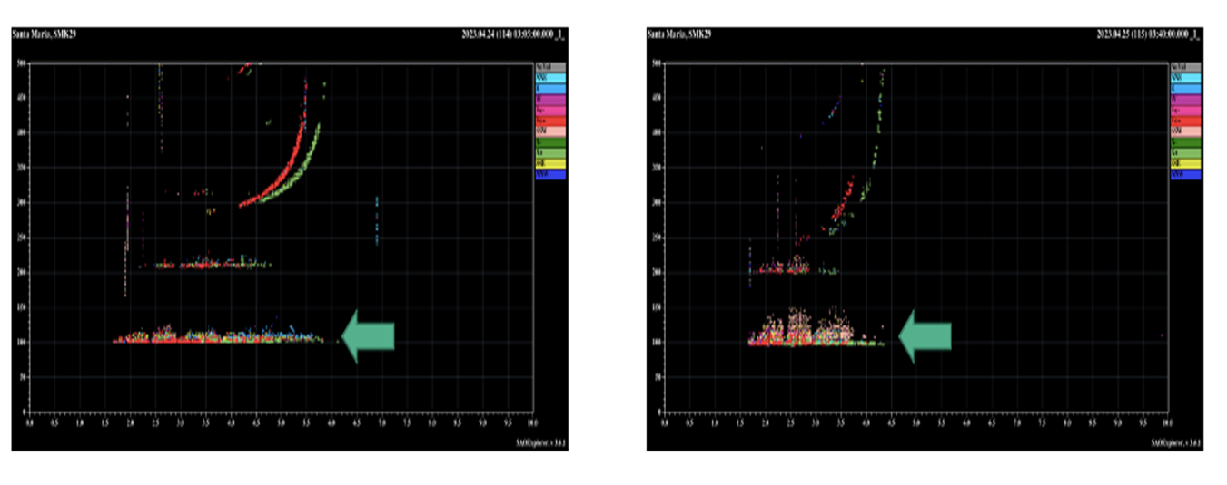Viewport: 1227px width, 485px height.
Task: Pick the yellow legend swatch in 2023.04.24 ionogram
Action: (549, 162)
